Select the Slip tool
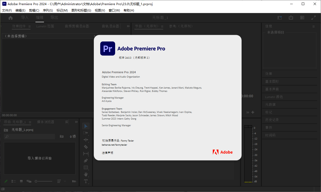This screenshot has width=321, height=192. tap(86, 154)
